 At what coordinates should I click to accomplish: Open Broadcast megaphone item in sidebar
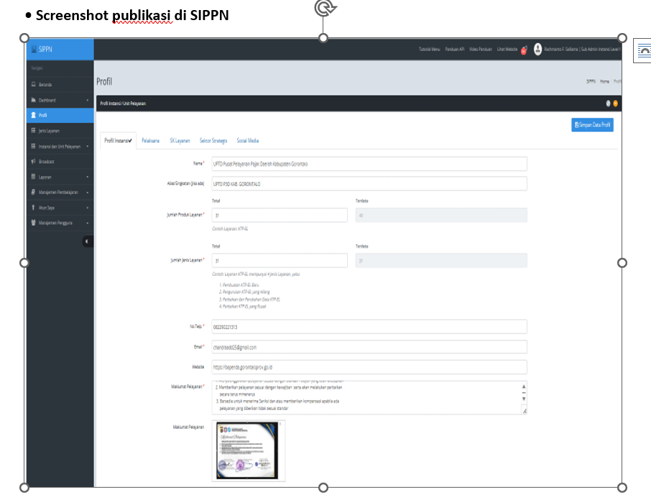(60, 162)
